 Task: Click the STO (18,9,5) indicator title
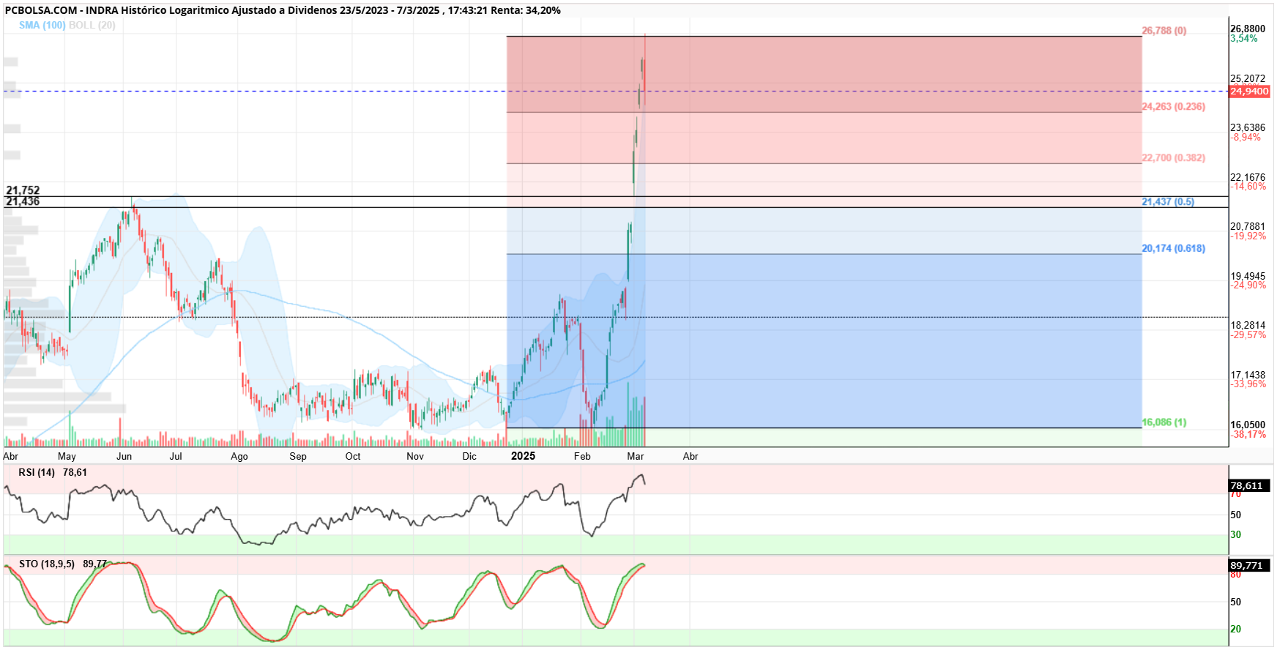pos(47,564)
